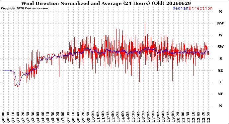The image size is (229, 124).
Task: Click the N axis label above NW
Action: pyautogui.click(x=220, y=12)
